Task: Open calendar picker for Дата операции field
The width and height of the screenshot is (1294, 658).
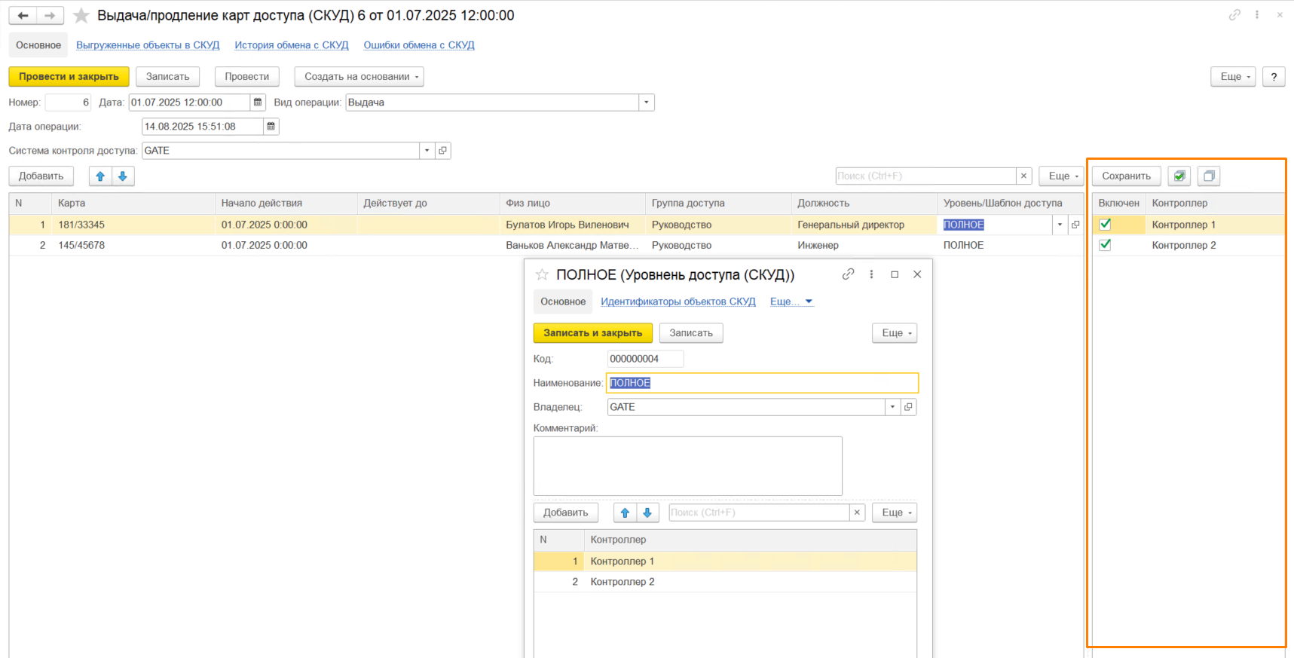Action: (x=271, y=127)
